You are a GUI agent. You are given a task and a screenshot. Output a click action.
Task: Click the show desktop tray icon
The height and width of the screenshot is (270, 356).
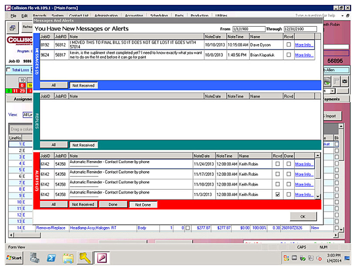click(x=347, y=258)
